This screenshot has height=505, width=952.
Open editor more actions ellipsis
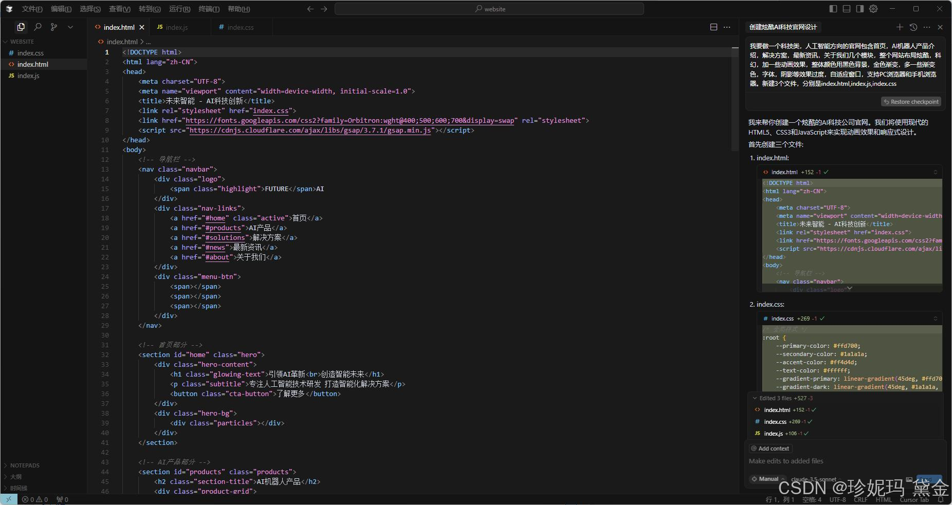[x=727, y=27]
